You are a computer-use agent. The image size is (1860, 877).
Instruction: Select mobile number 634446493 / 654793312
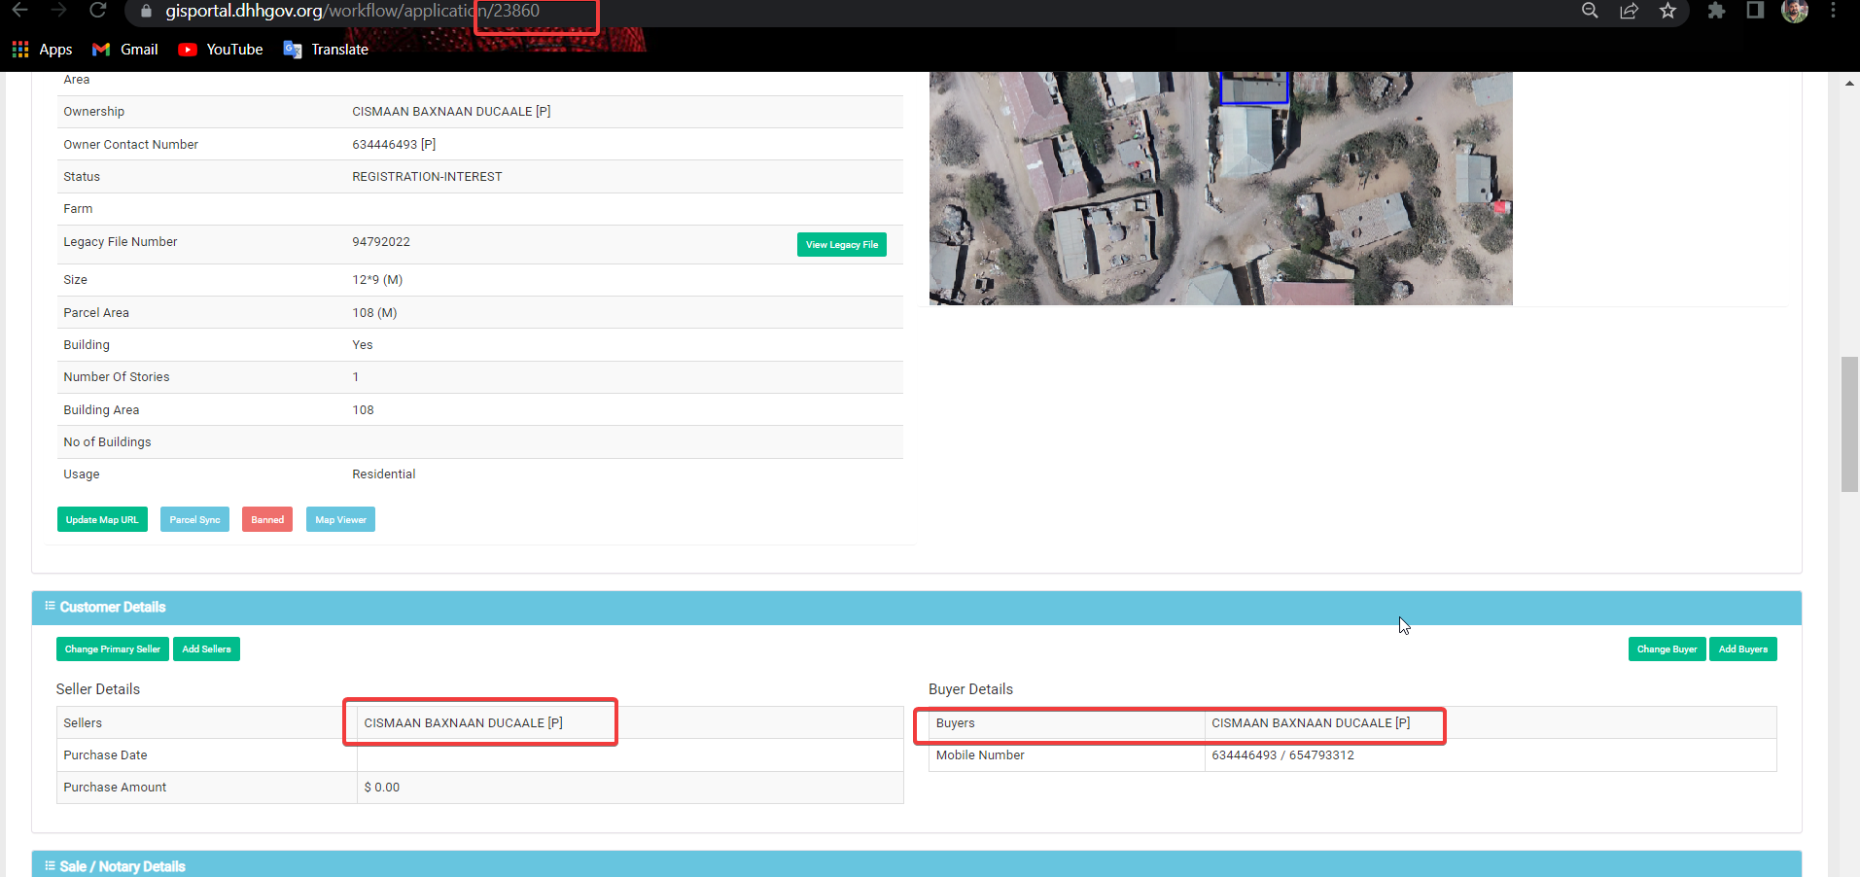[x=1282, y=755]
